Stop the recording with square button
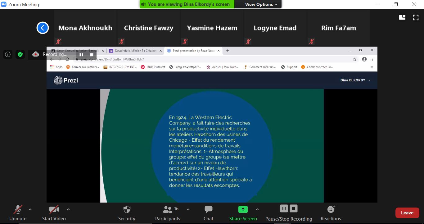424x224 pixels. click(x=294, y=208)
